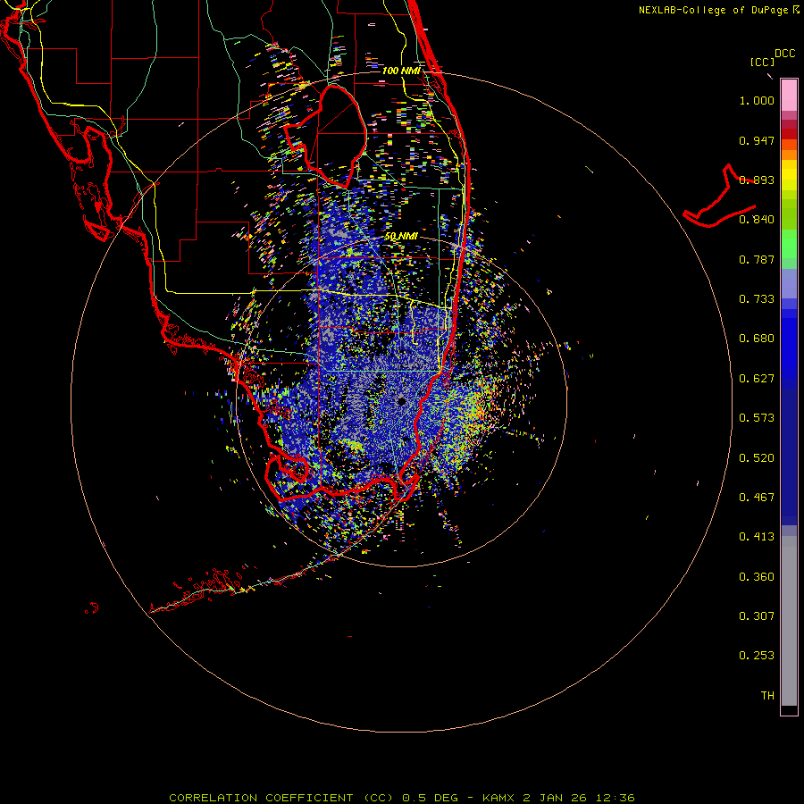Click the DCC label above the color scale
The width and height of the screenshot is (804, 804).
click(784, 54)
